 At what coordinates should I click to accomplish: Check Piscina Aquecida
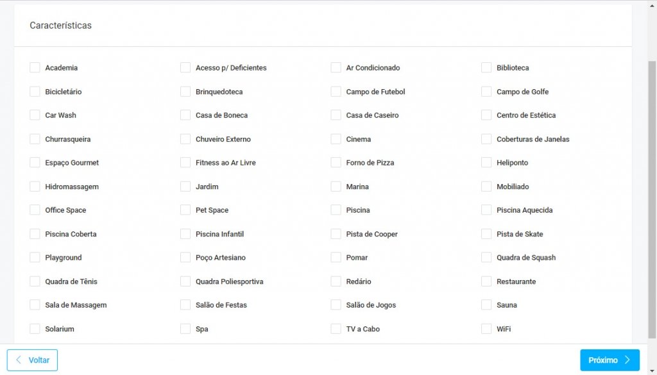[x=486, y=210]
